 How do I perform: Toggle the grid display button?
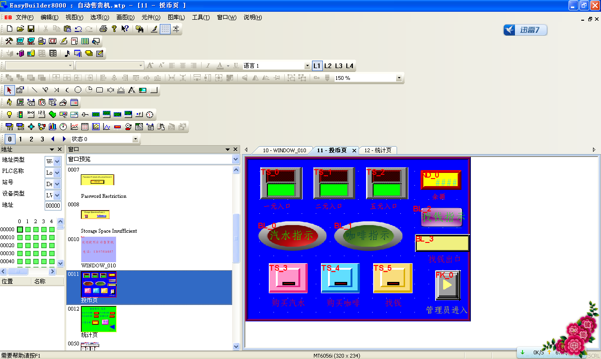pyautogui.click(x=165, y=29)
